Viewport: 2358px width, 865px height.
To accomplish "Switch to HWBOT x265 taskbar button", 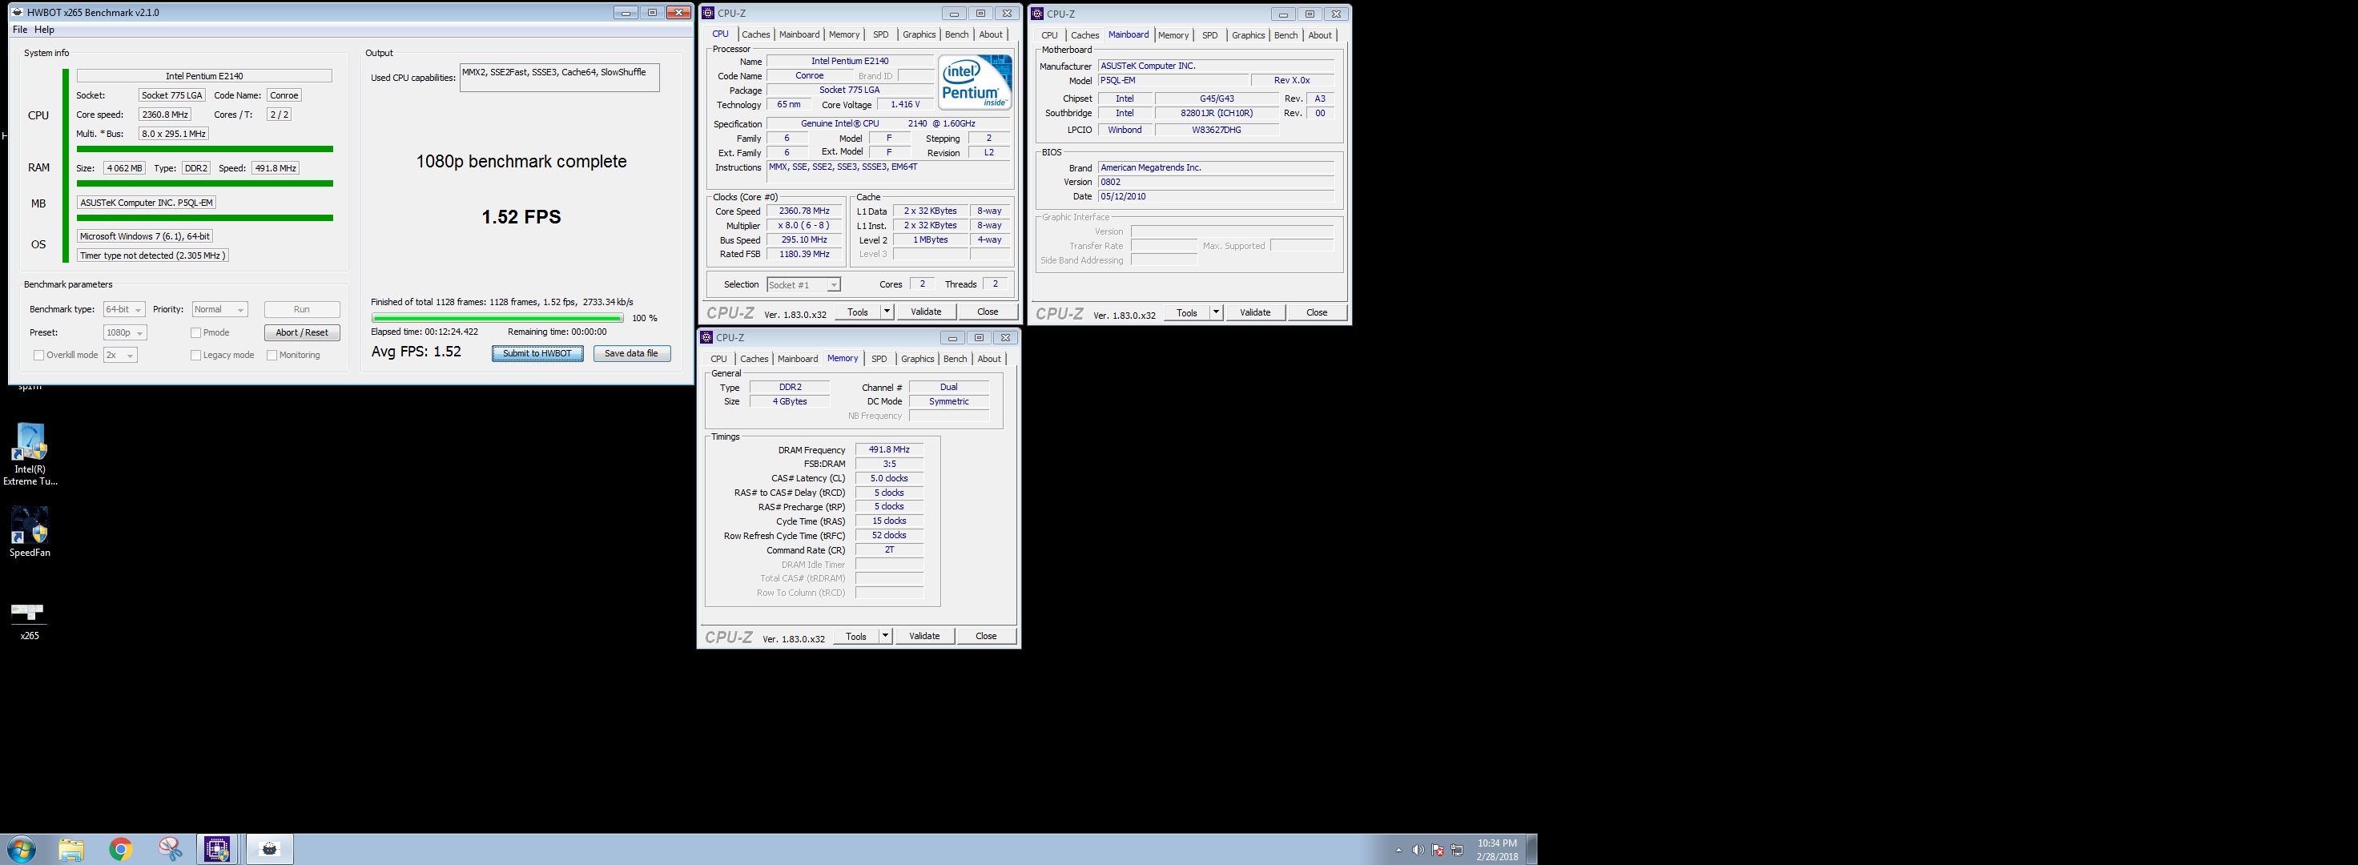I will pos(269,848).
